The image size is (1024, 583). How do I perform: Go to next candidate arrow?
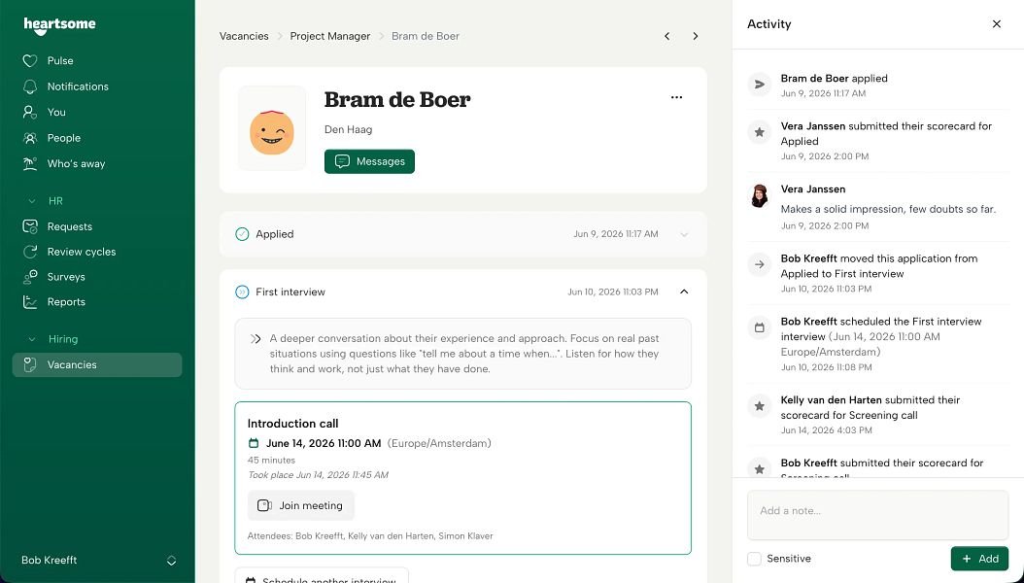(696, 37)
